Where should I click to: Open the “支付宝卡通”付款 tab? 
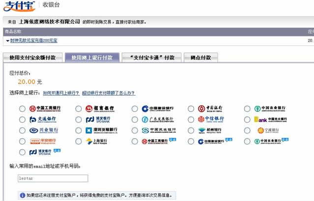[x=151, y=58]
